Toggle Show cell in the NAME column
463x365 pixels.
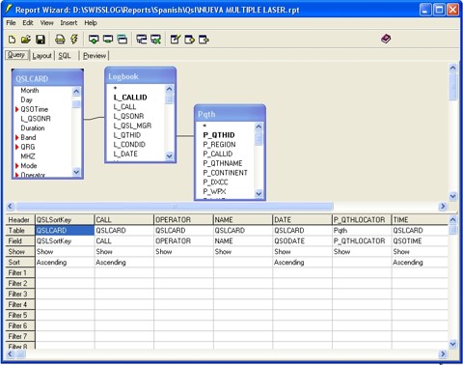pyautogui.click(x=243, y=252)
